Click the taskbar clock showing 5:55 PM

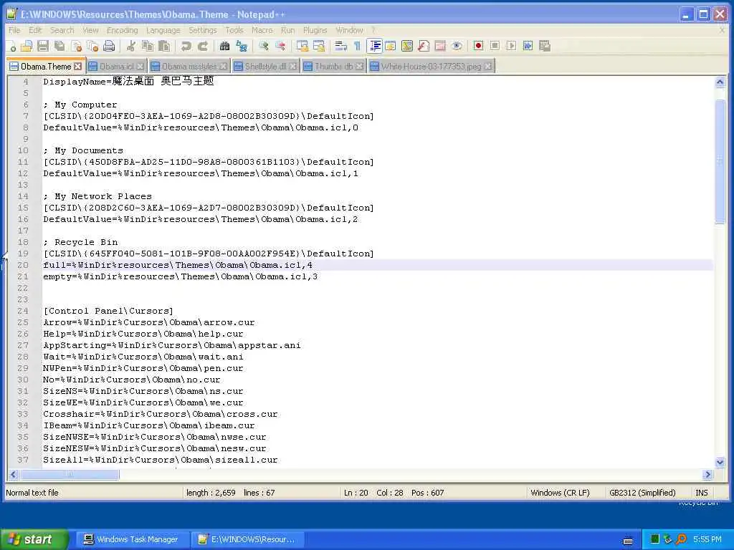click(707, 539)
